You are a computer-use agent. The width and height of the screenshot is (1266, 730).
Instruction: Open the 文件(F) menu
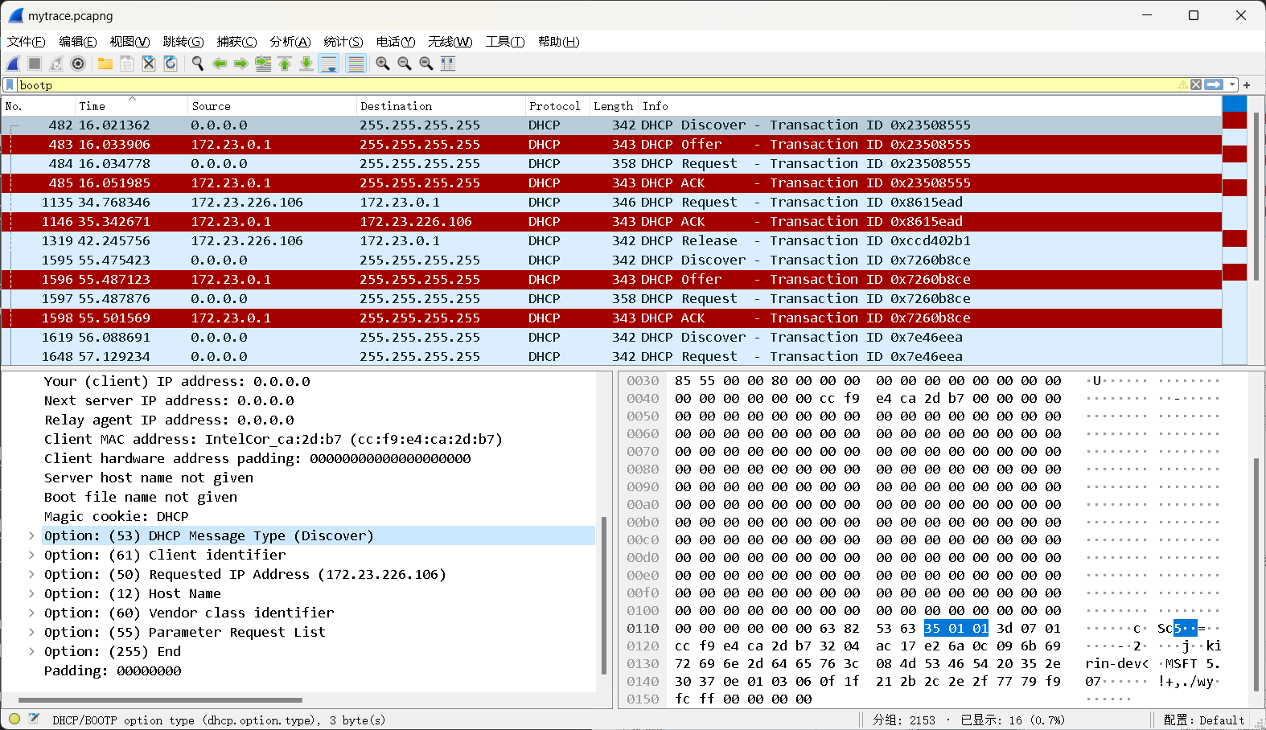(x=27, y=42)
